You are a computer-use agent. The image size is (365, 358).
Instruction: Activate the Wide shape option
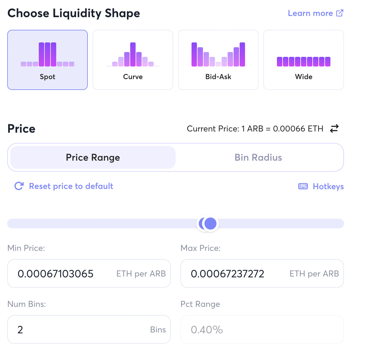pyautogui.click(x=303, y=60)
